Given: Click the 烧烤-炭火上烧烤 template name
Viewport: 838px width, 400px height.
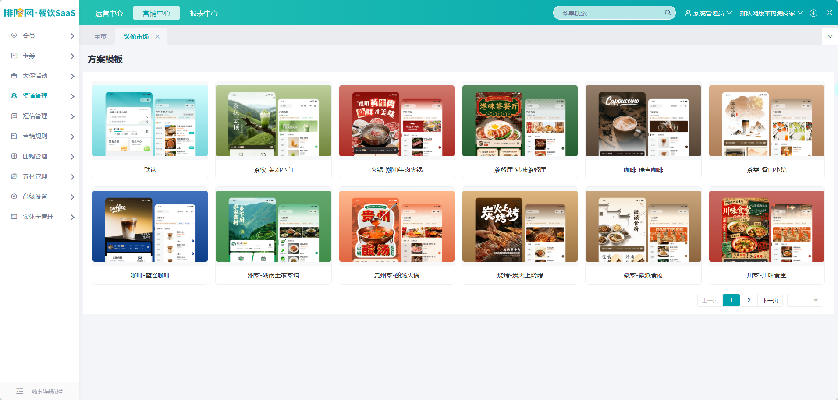Looking at the screenshot, I should pyautogui.click(x=520, y=275).
